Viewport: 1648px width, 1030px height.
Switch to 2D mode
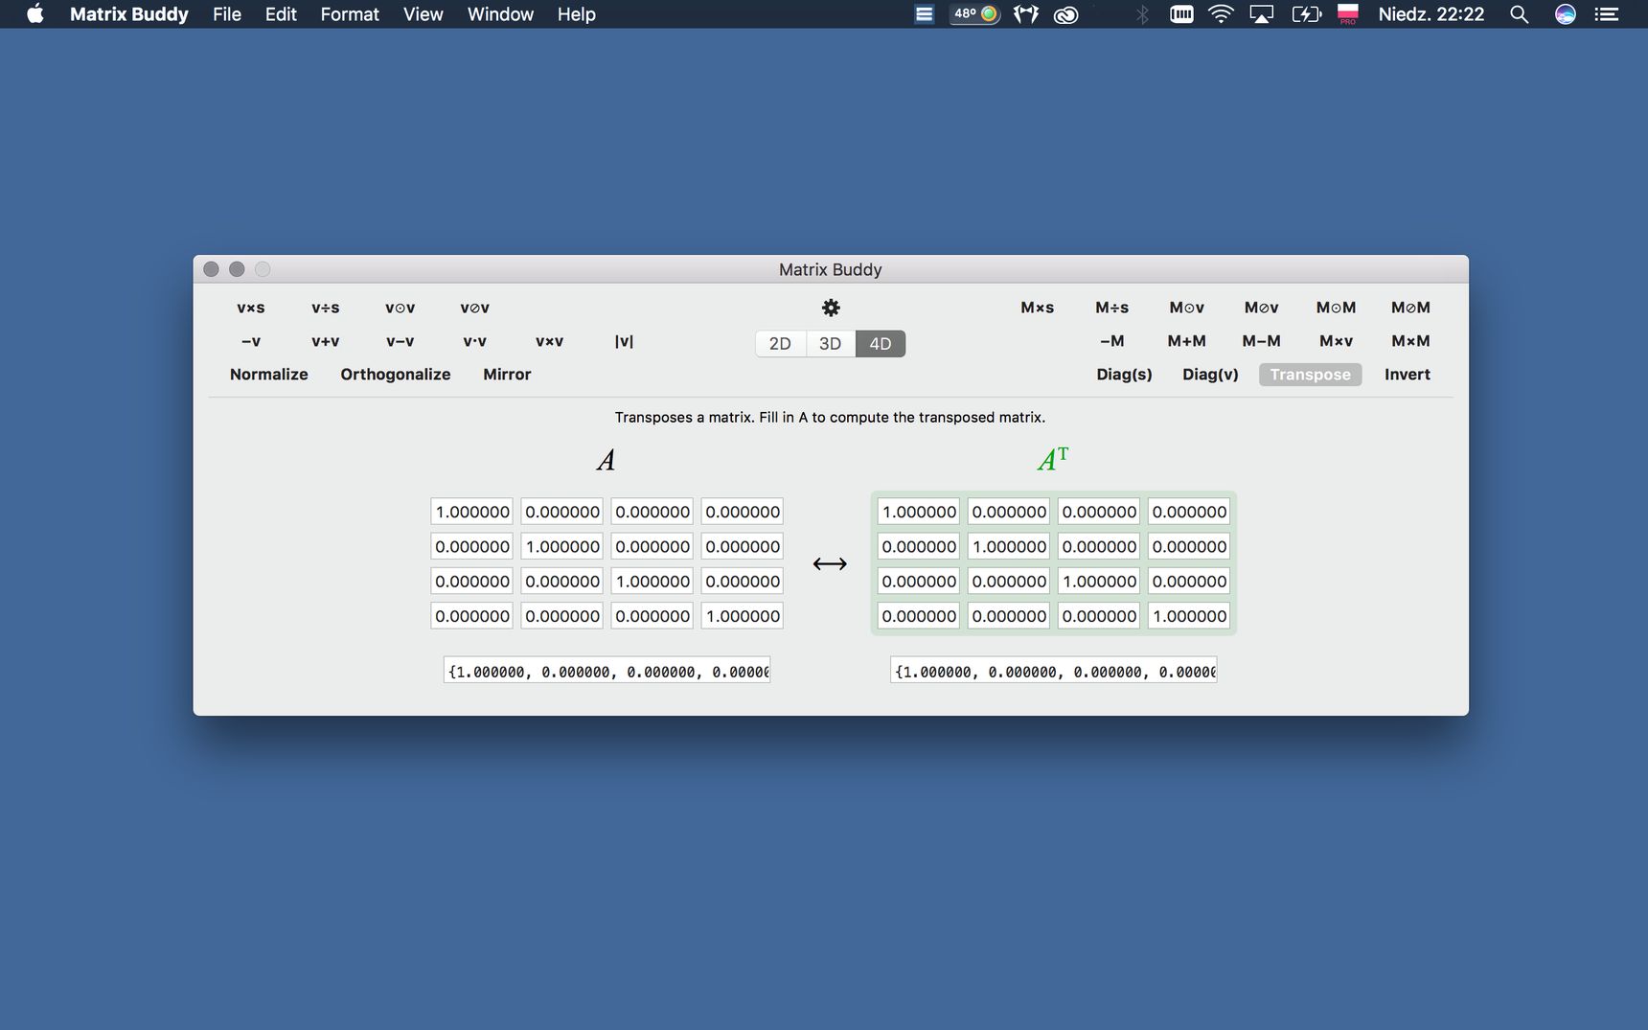click(x=780, y=343)
